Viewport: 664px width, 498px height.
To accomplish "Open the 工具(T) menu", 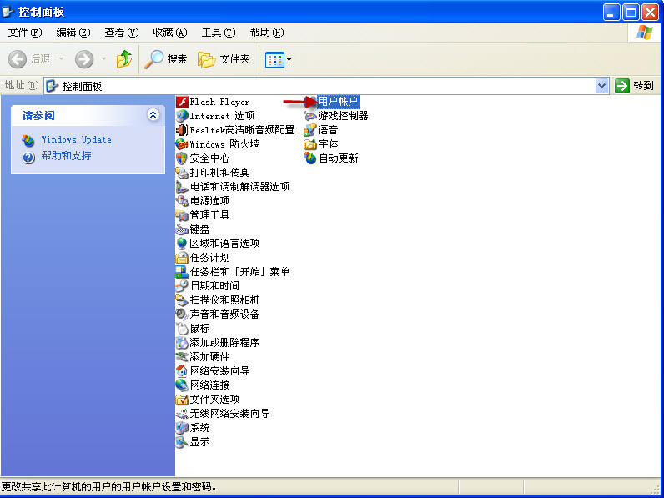I will (219, 33).
